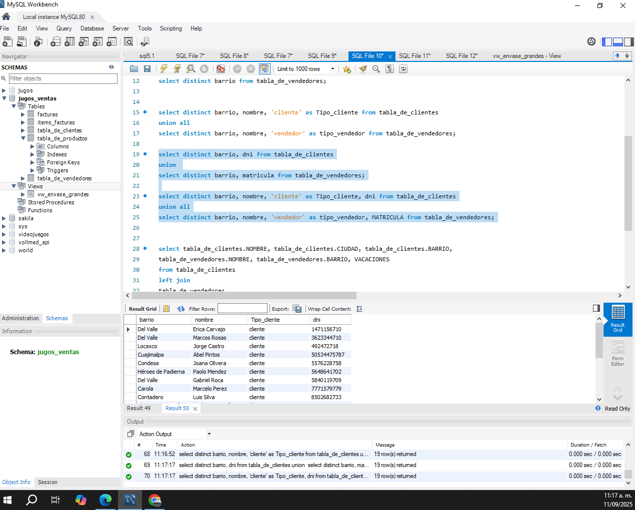635x510 pixels.
Task: Open Microsoft Edge from taskbar
Action: [105, 500]
